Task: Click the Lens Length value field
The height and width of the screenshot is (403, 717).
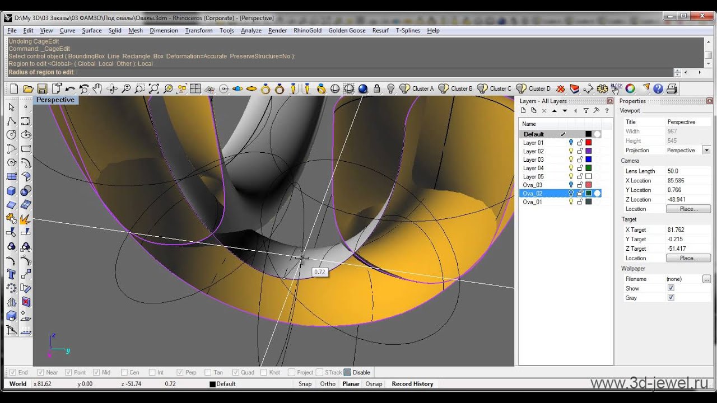Action: [x=688, y=171]
